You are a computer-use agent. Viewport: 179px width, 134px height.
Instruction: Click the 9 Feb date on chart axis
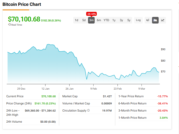tap(94, 89)
